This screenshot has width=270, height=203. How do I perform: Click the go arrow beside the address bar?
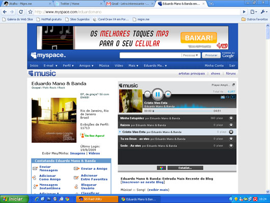[x=244, y=12]
